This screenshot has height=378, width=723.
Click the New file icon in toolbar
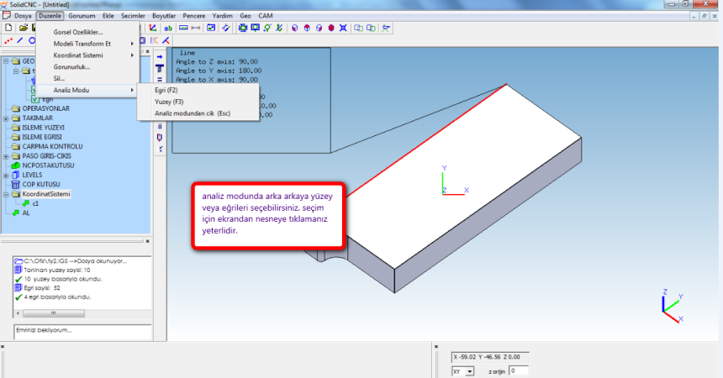[x=8, y=28]
